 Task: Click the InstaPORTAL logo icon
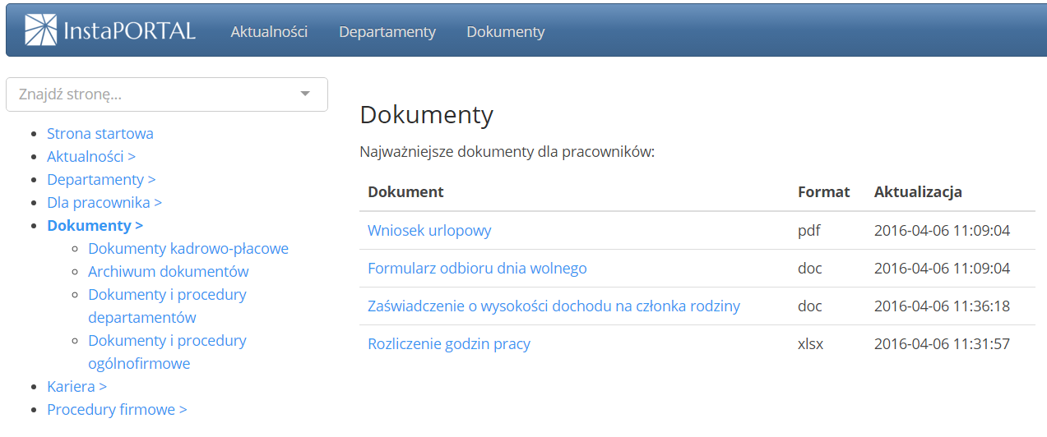click(x=41, y=30)
